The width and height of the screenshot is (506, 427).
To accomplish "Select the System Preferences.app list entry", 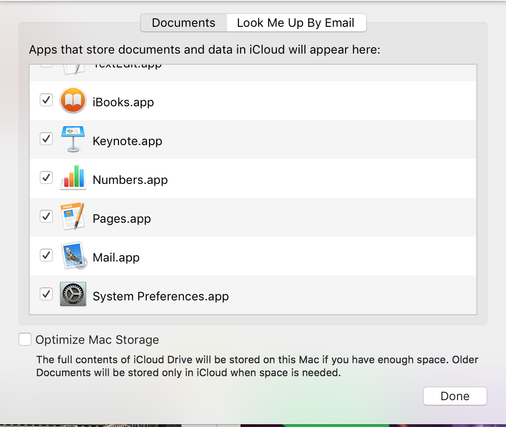I will click(x=160, y=296).
